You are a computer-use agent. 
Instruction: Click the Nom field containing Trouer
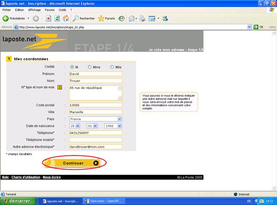95,81
